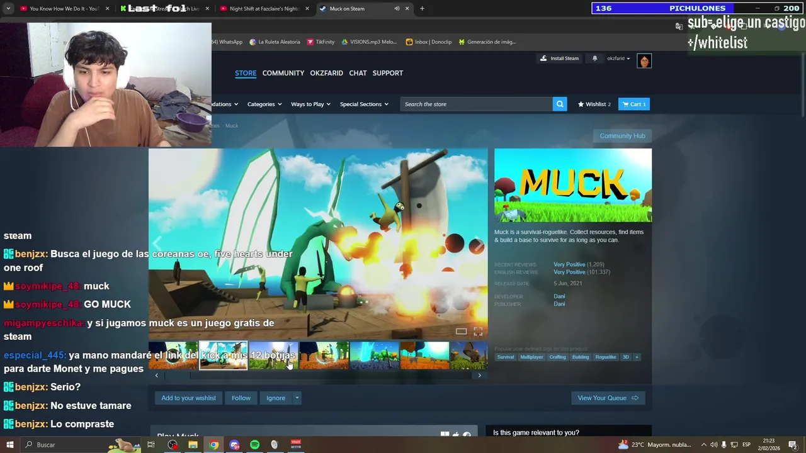Switch to Chrome on the taskbar

(214, 445)
